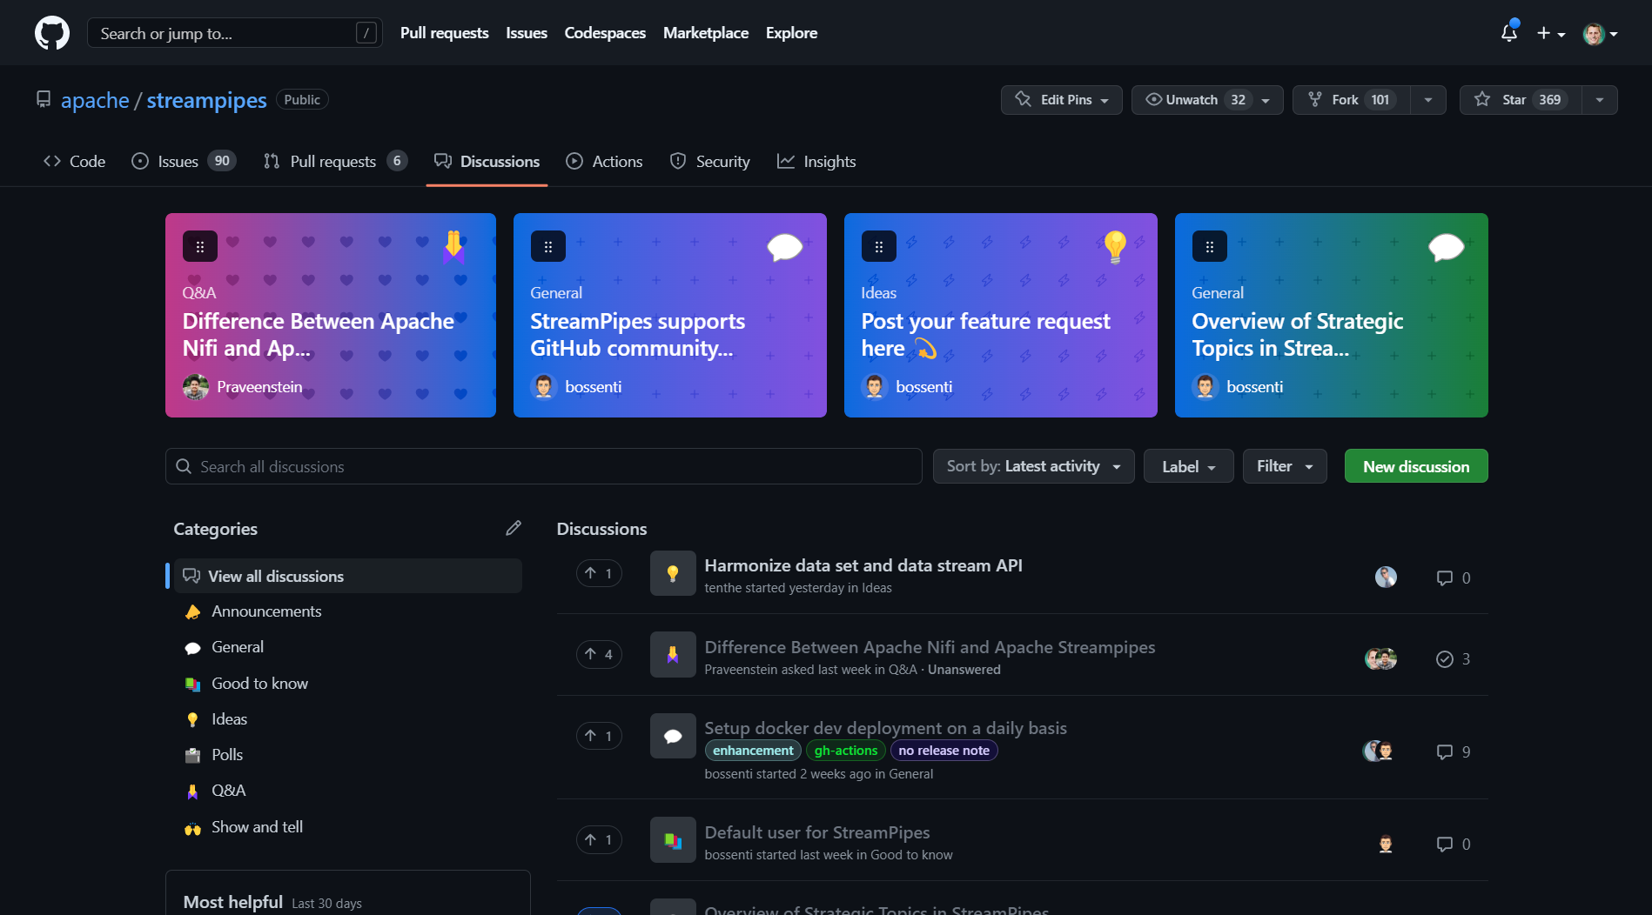Click the Search all discussions field
The height and width of the screenshot is (915, 1652).
pyautogui.click(x=544, y=467)
